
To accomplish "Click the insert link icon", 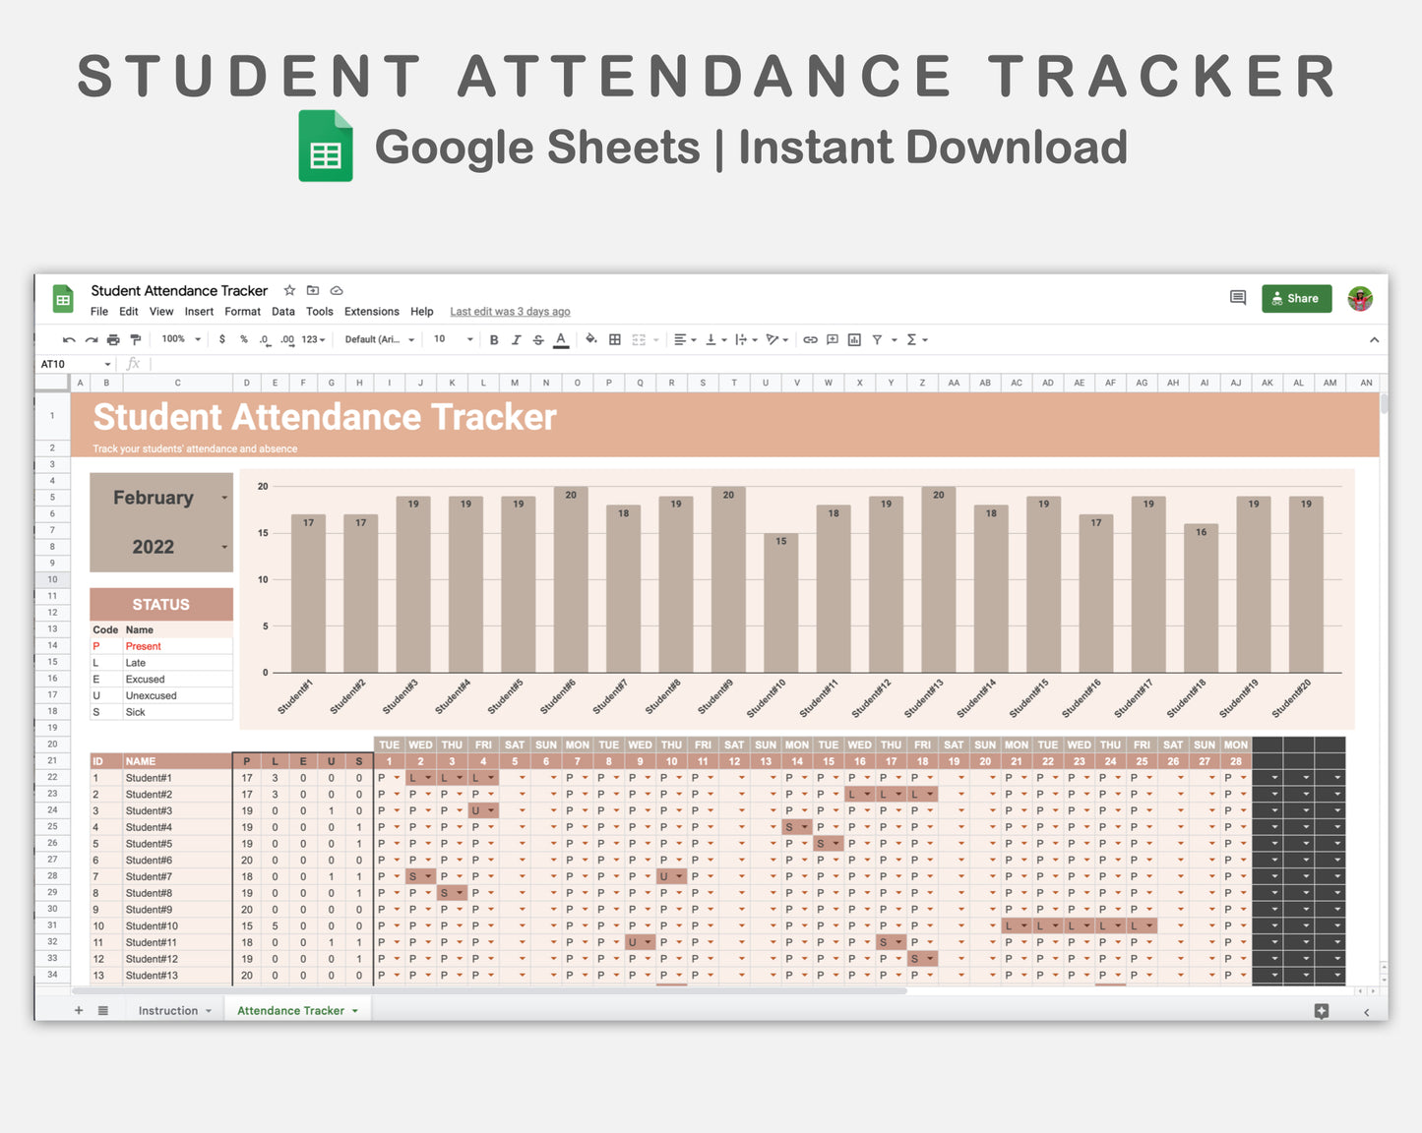I will point(810,339).
